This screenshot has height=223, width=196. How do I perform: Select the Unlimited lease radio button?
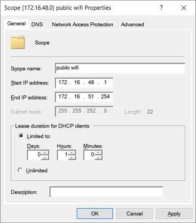coord(20,170)
